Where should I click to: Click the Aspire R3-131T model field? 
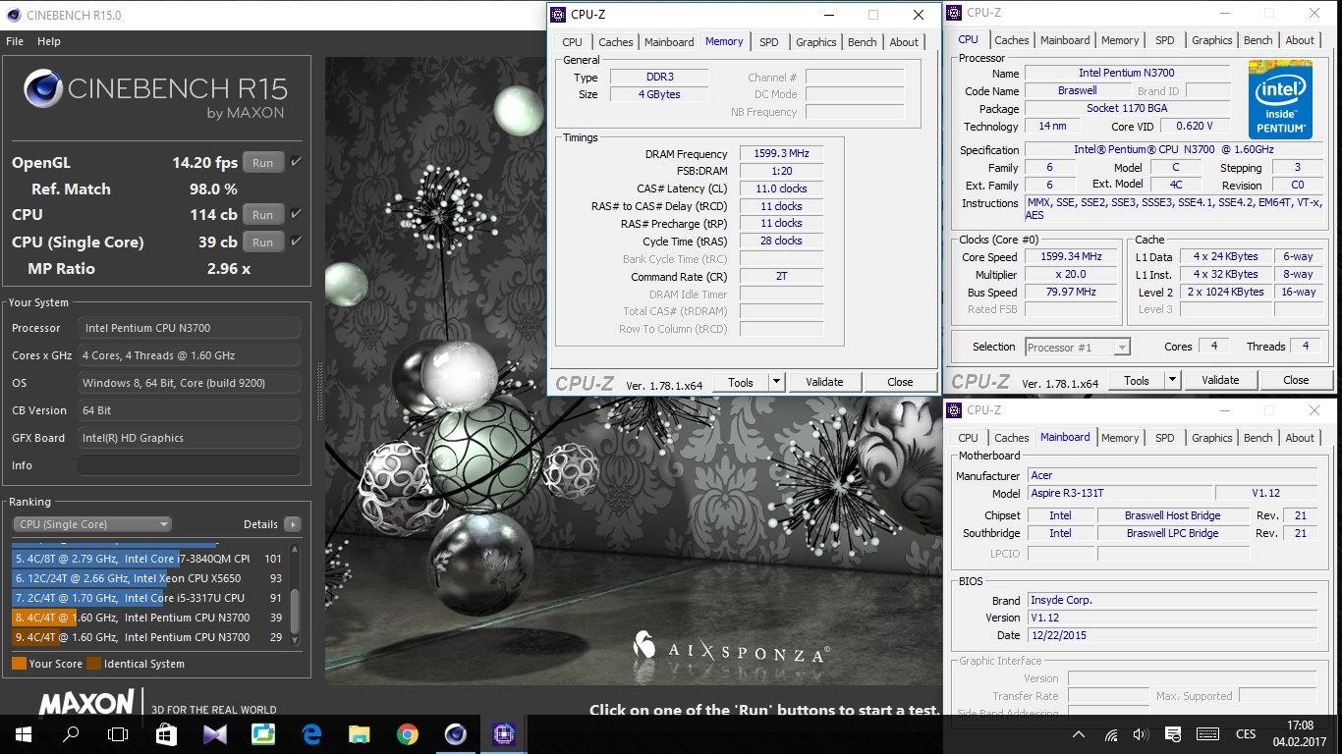click(1119, 493)
